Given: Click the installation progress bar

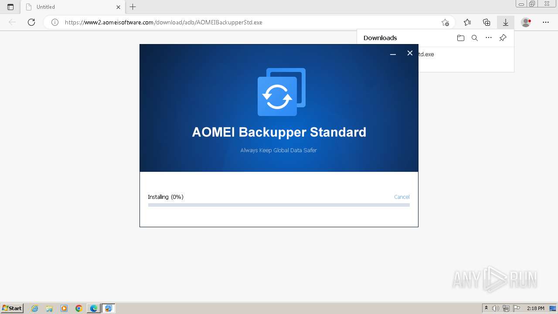Looking at the screenshot, I should tap(279, 205).
